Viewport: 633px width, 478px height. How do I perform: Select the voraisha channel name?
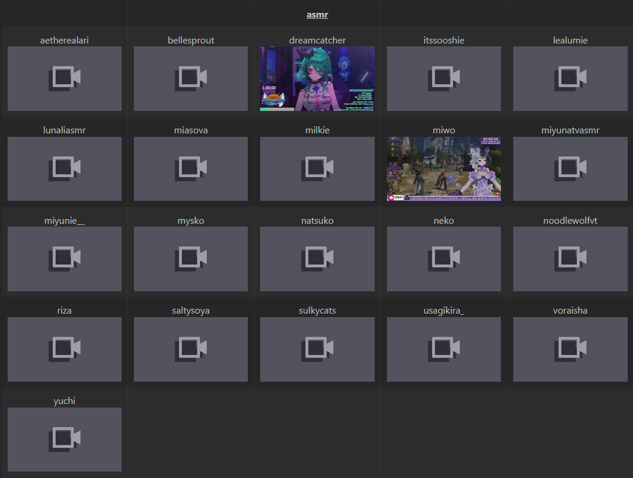(570, 311)
